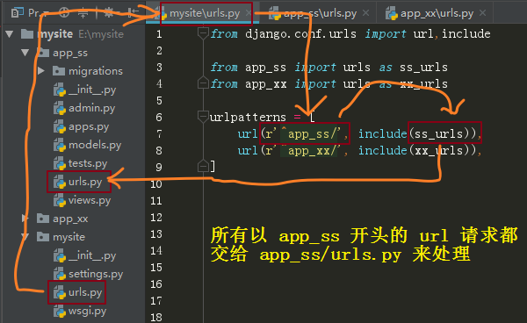Click the Python icon of settings.py
This screenshot has width=527, height=323.
click(x=60, y=275)
